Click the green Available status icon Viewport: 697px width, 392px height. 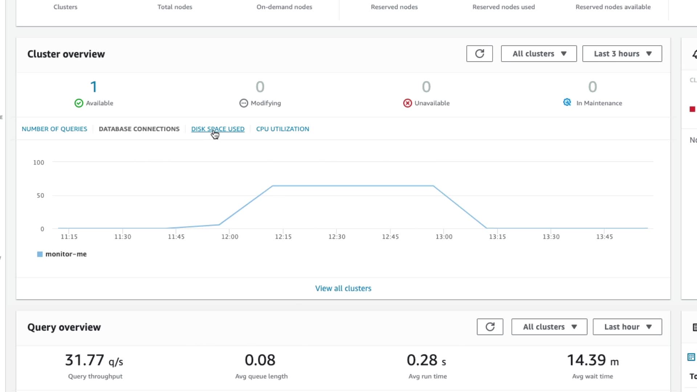pyautogui.click(x=79, y=103)
